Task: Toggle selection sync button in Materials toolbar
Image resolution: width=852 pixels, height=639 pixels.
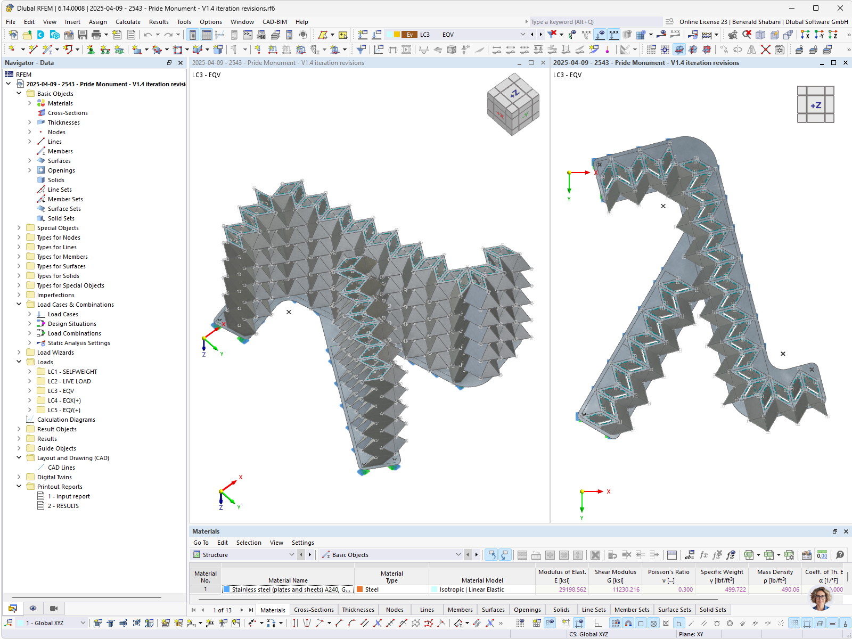Action: click(x=491, y=555)
